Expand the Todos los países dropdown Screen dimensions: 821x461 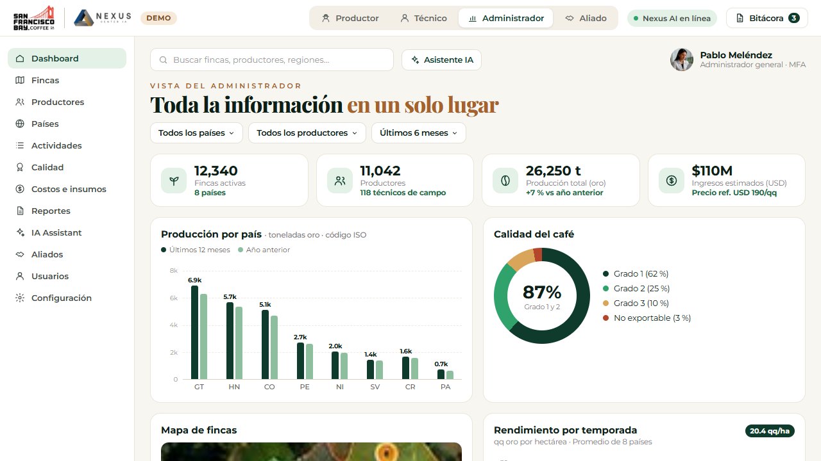click(196, 133)
